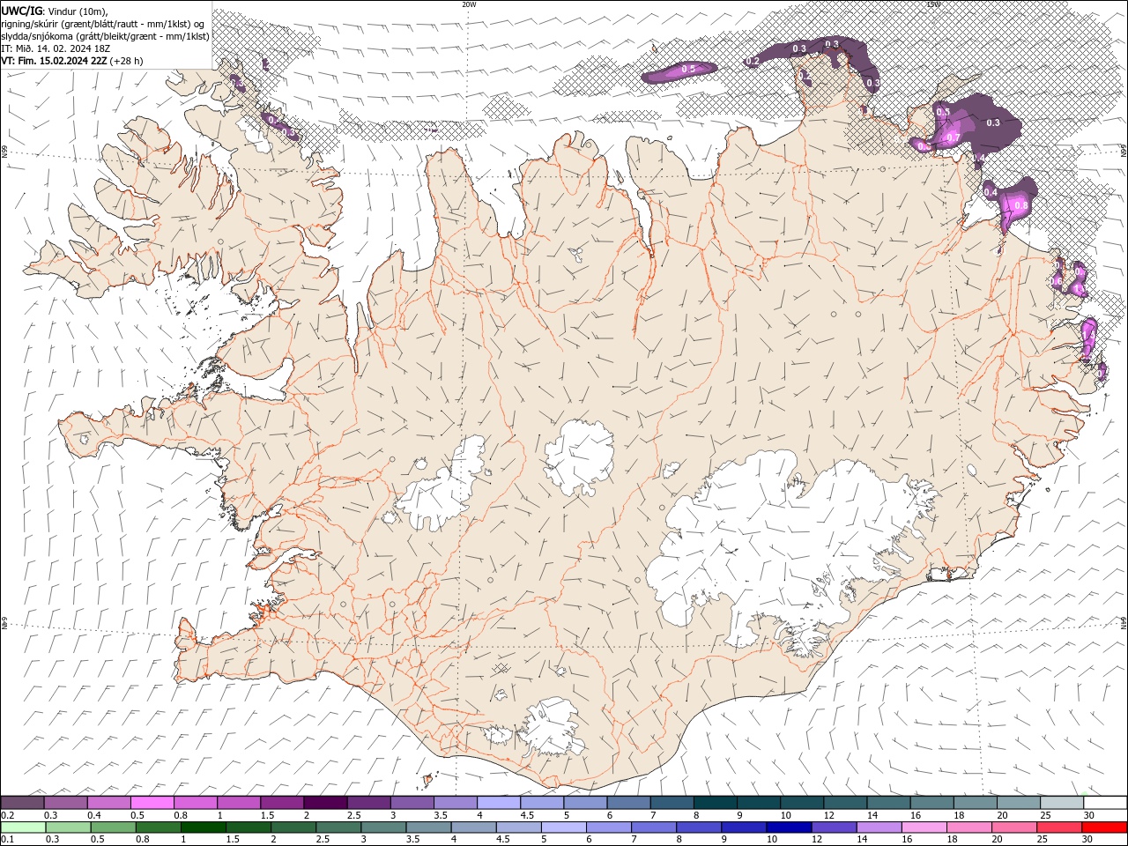Screen dimensions: 1128x846
Task: Click the 'slydda/snjókoma (grátt/bleikt/grænt - mm/1klst)' line
Action: [105, 36]
